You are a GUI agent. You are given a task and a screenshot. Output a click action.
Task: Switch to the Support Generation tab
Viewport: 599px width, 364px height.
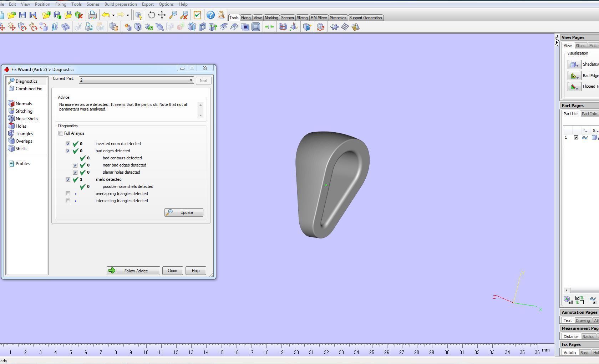click(x=365, y=18)
